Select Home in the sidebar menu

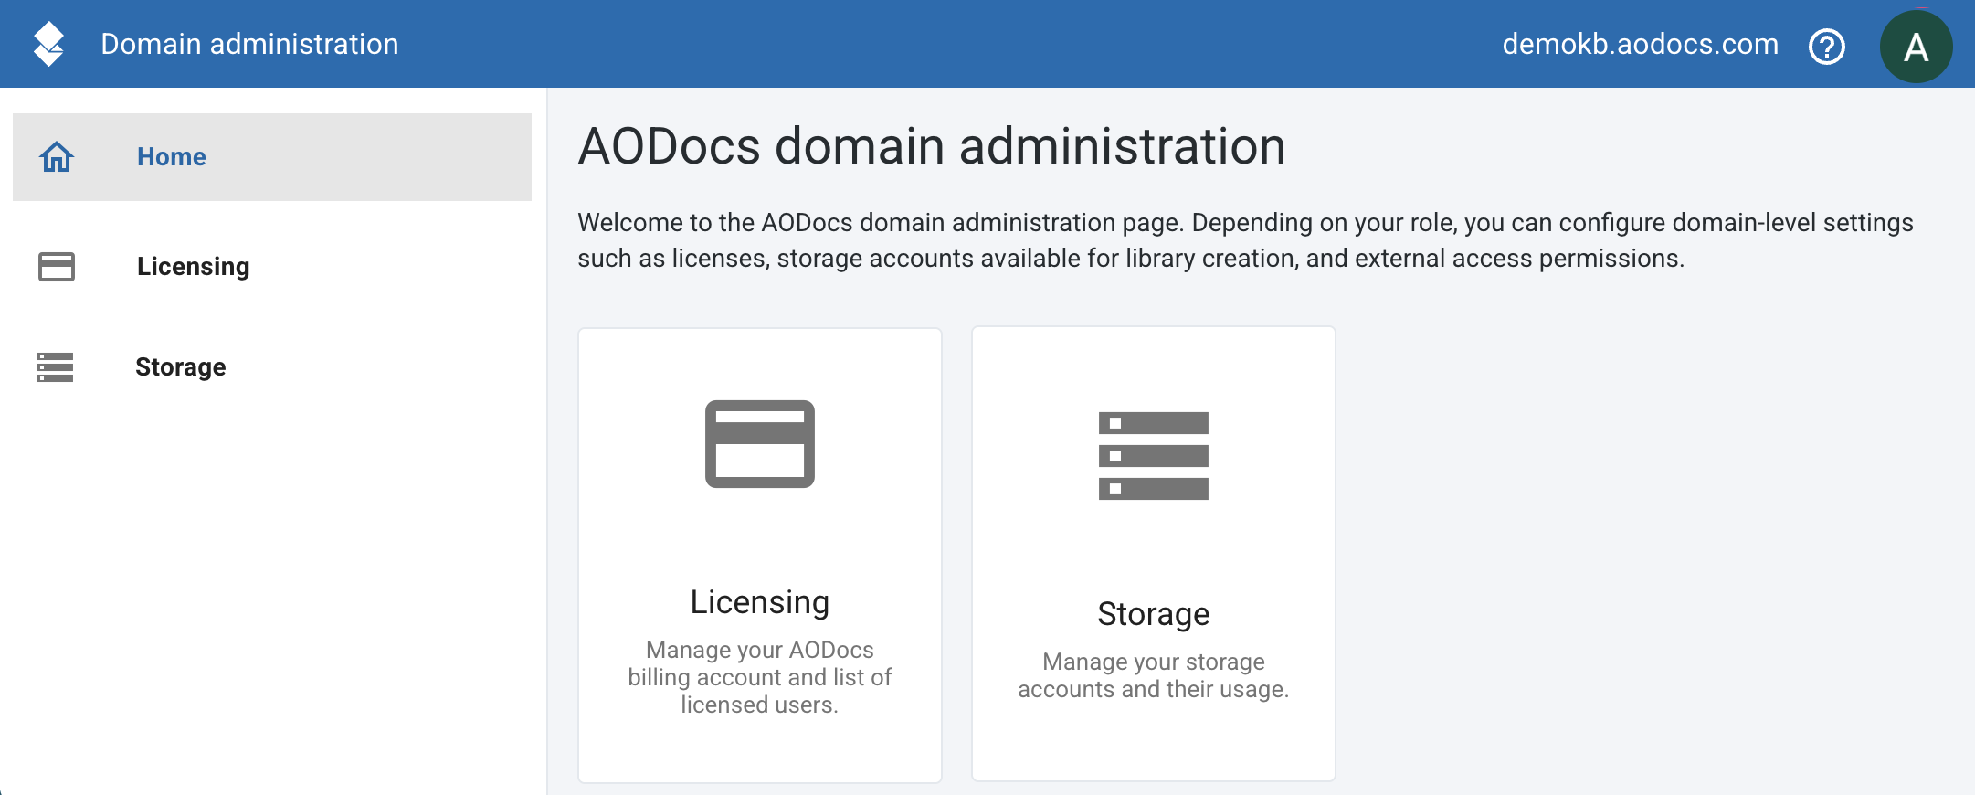272,157
